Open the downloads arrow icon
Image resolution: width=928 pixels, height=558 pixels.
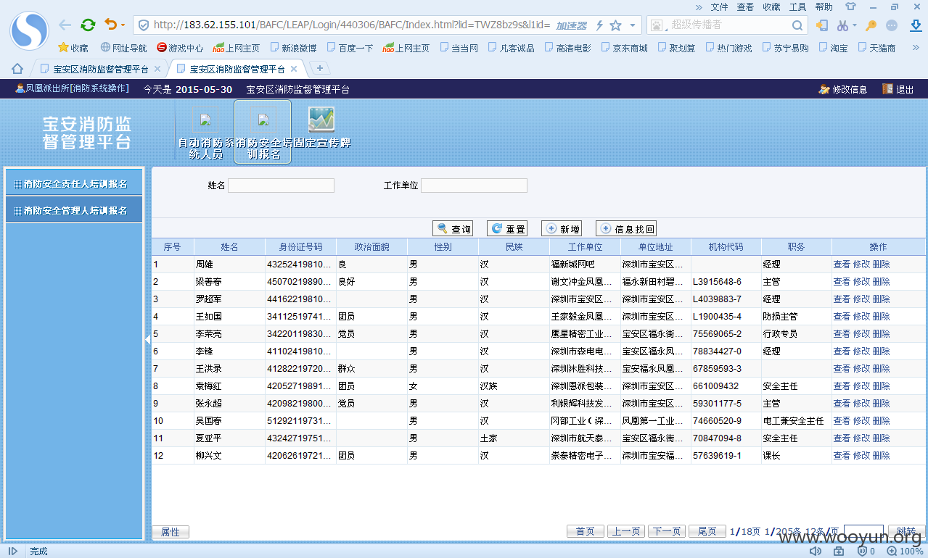pos(916,25)
